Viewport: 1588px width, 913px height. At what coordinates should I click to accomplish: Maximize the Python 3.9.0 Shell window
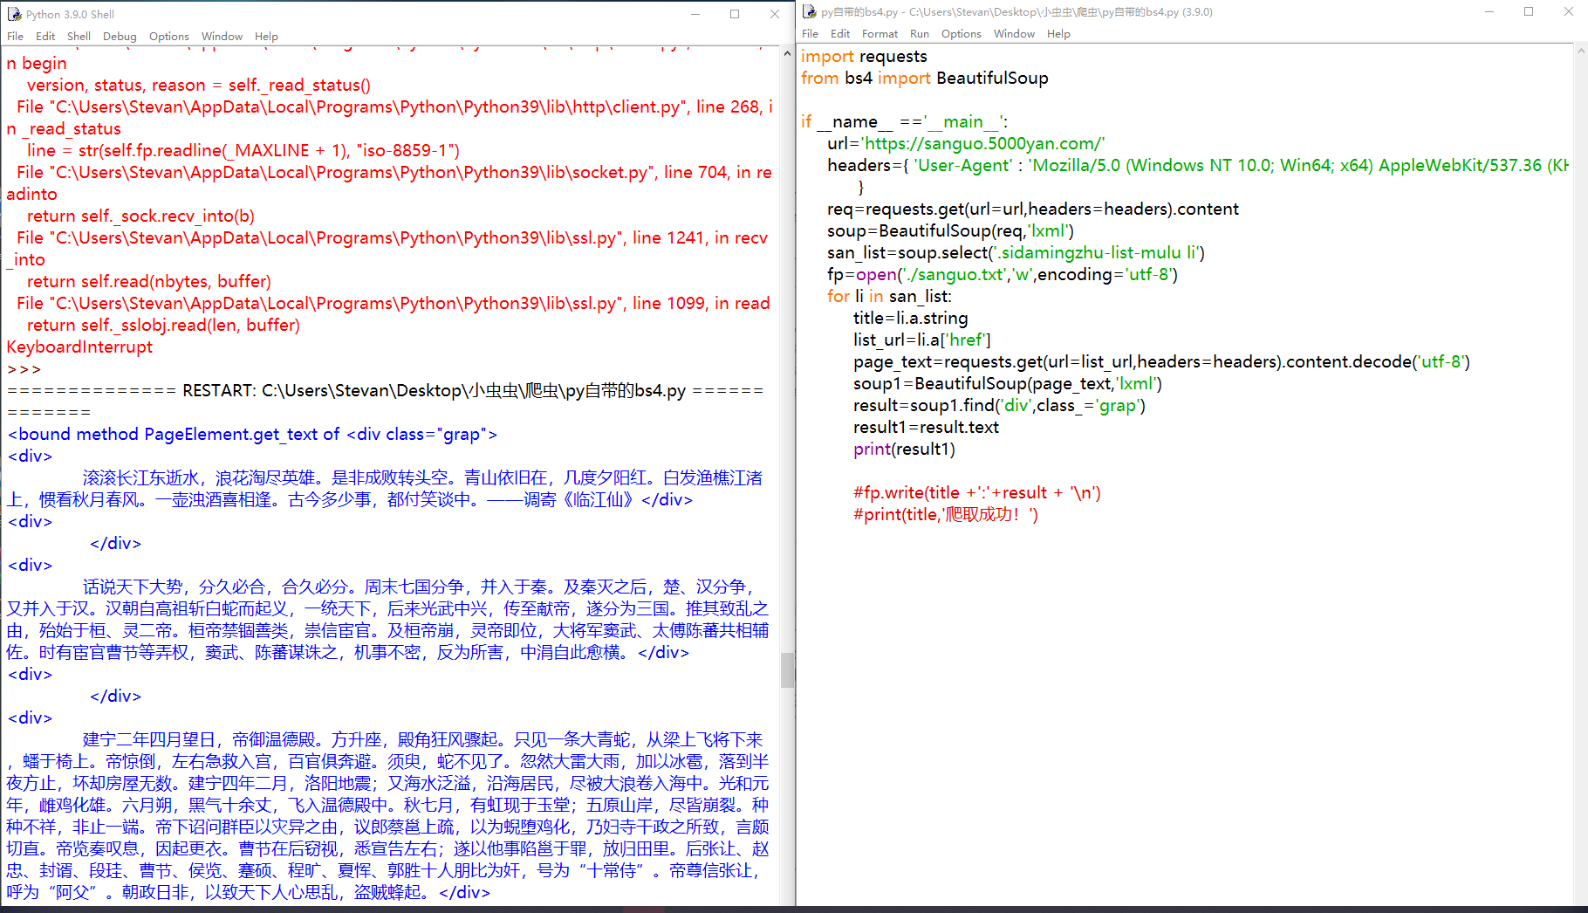point(735,14)
